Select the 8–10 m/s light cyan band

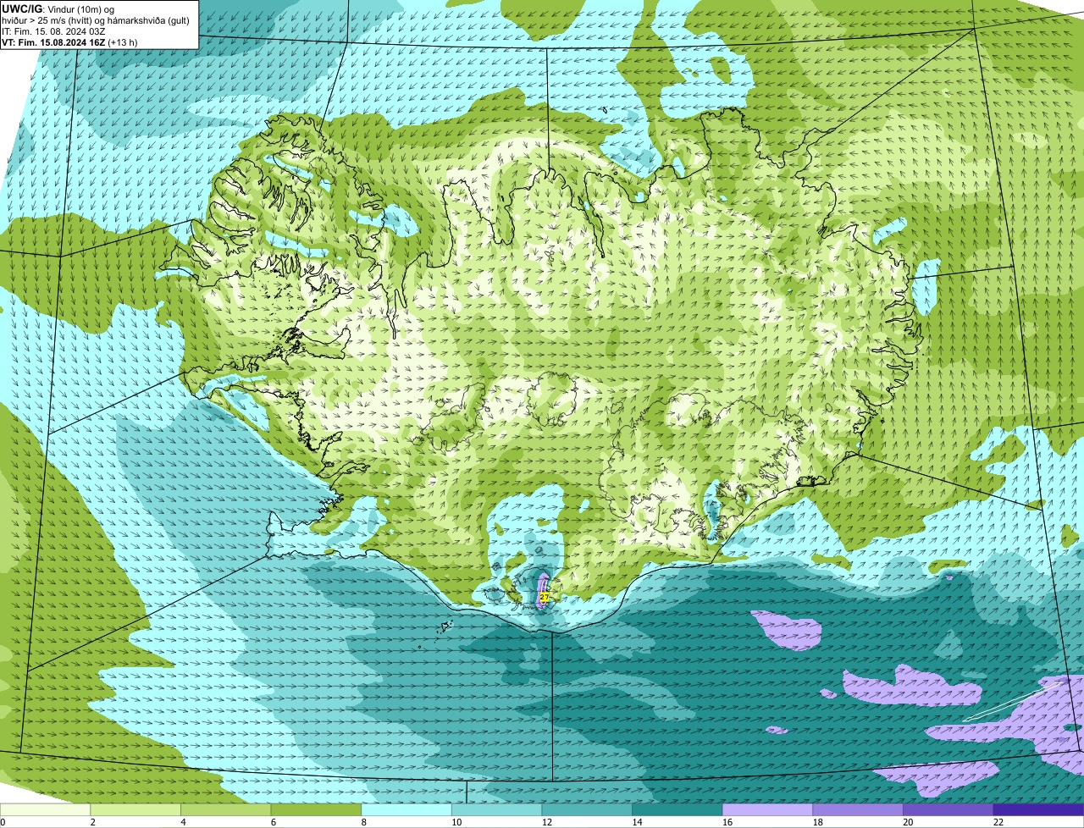click(x=406, y=809)
